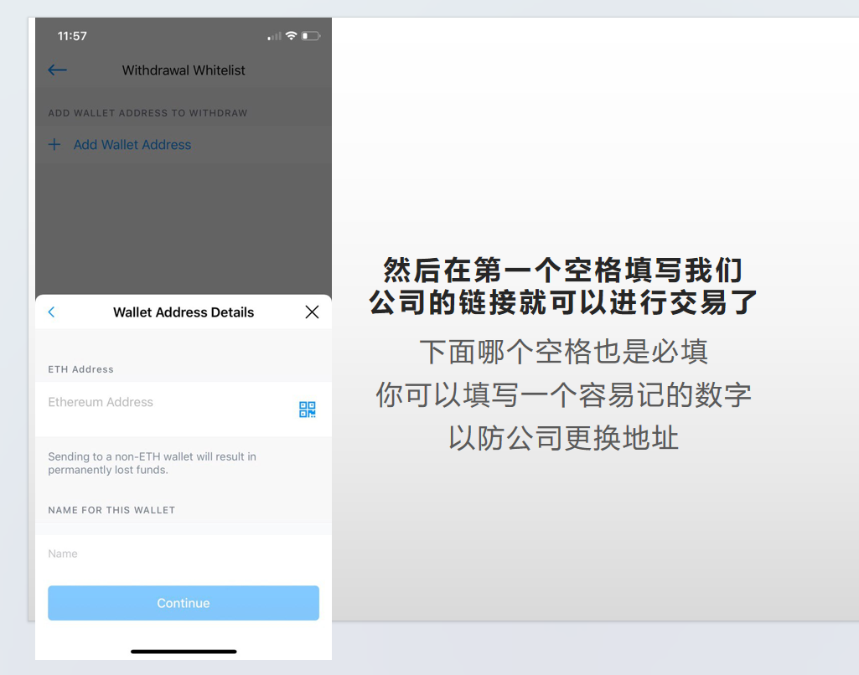The width and height of the screenshot is (859, 675).
Task: Tap the Wi-Fi icon in status bar
Action: click(x=291, y=36)
